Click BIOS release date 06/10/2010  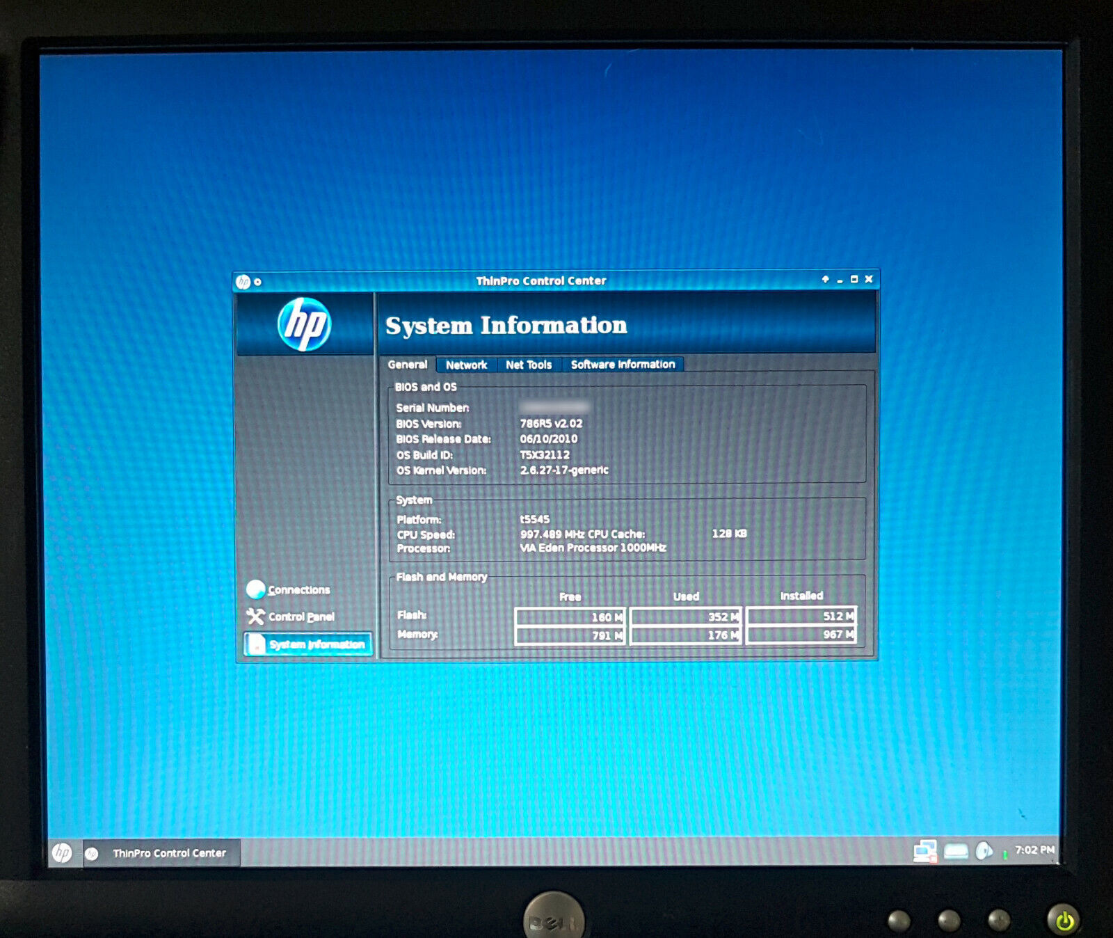549,438
